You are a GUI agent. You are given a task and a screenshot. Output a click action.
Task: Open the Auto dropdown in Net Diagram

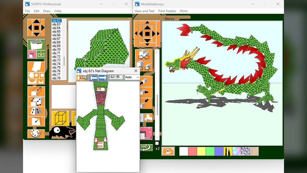click(132, 77)
